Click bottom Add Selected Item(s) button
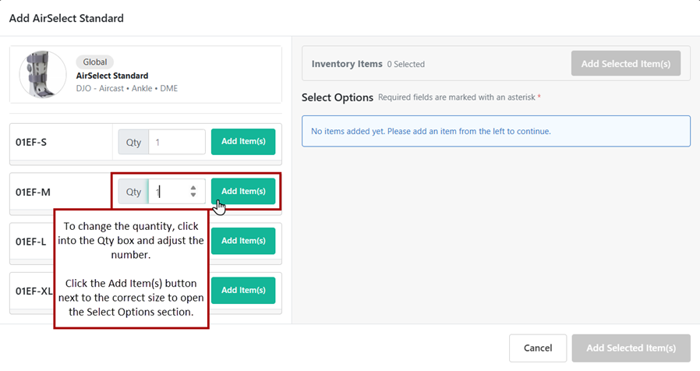 pos(631,348)
